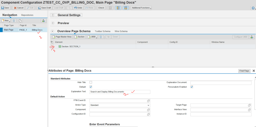Click the Explanation Text input field
This screenshot has width=256, height=127.
(x=120, y=92)
